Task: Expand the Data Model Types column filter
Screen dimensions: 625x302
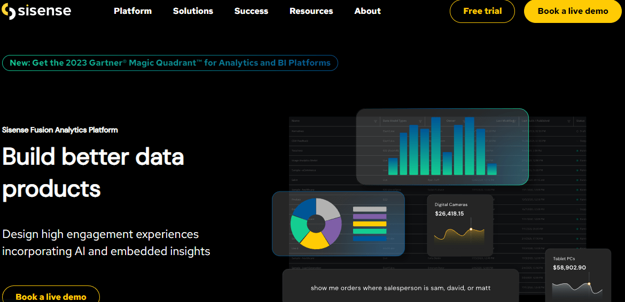Action: pos(420,121)
